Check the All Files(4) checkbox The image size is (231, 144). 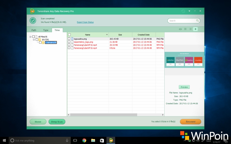pos(33,37)
